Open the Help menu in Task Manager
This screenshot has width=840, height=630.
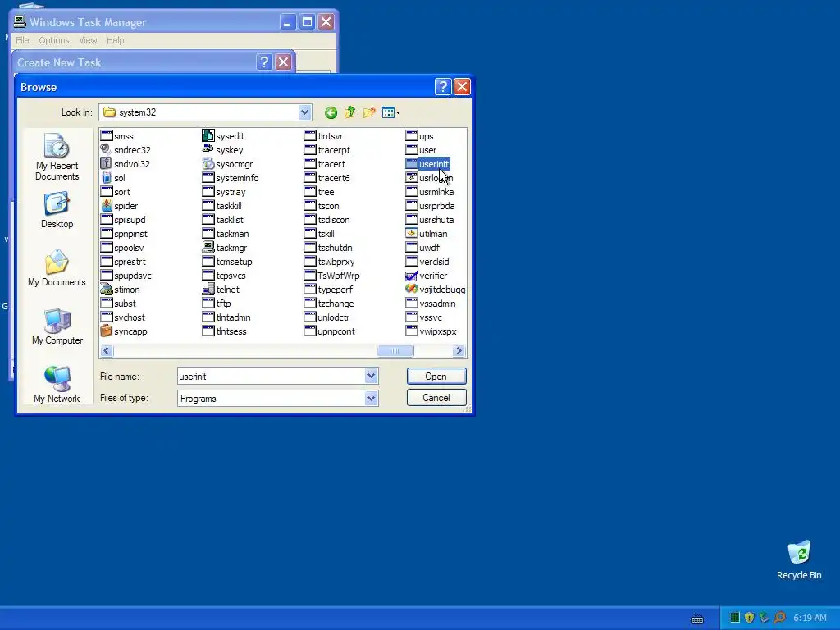click(115, 40)
